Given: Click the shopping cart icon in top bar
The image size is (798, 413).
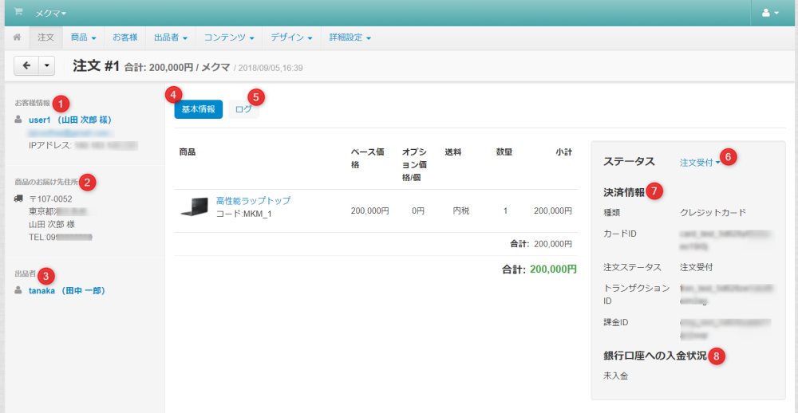Looking at the screenshot, I should pos(18,13).
